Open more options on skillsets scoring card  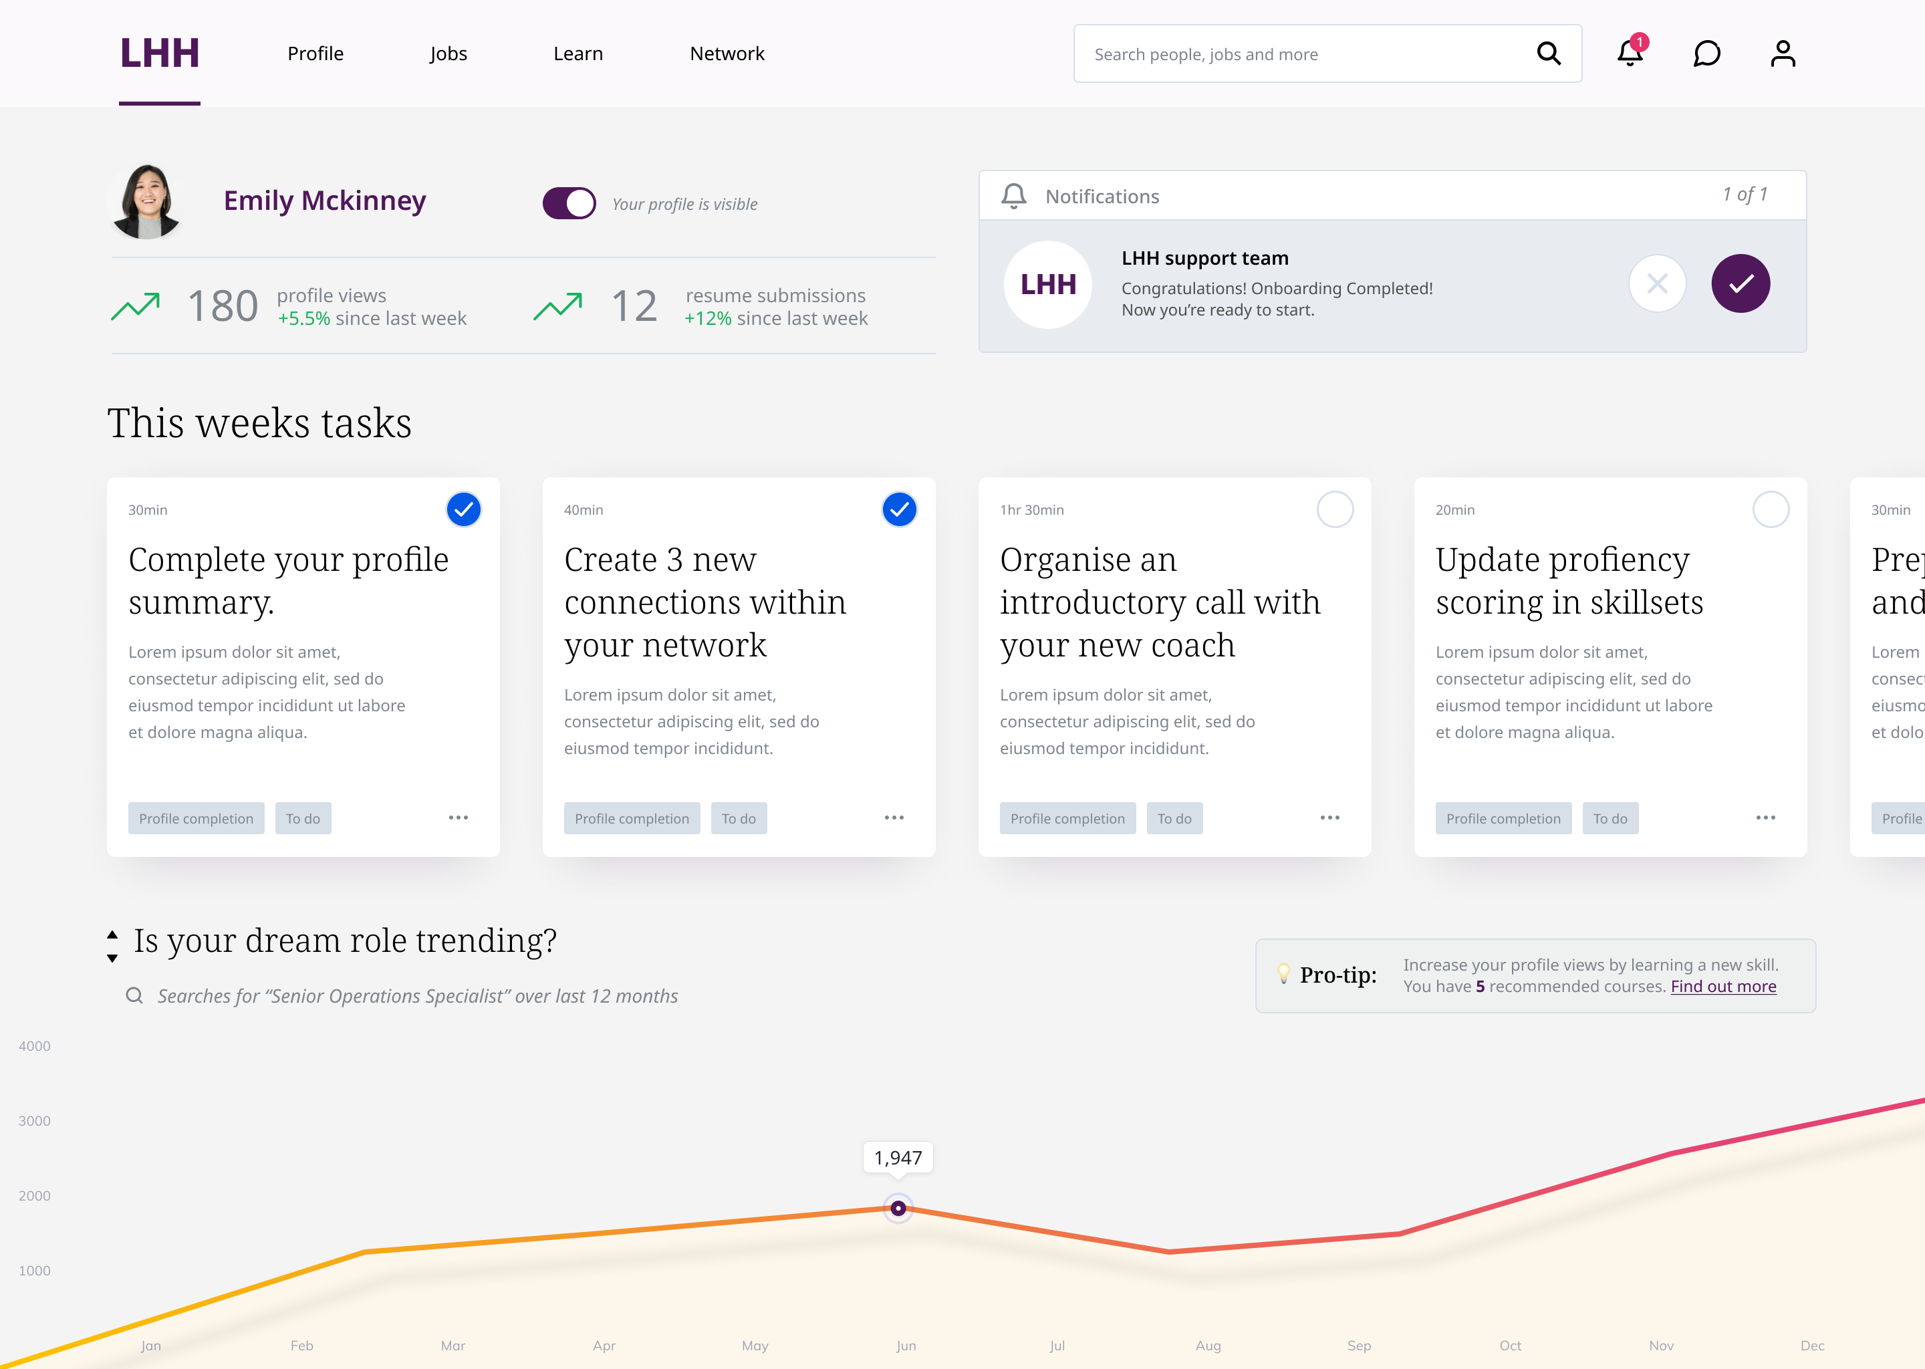click(x=1766, y=818)
